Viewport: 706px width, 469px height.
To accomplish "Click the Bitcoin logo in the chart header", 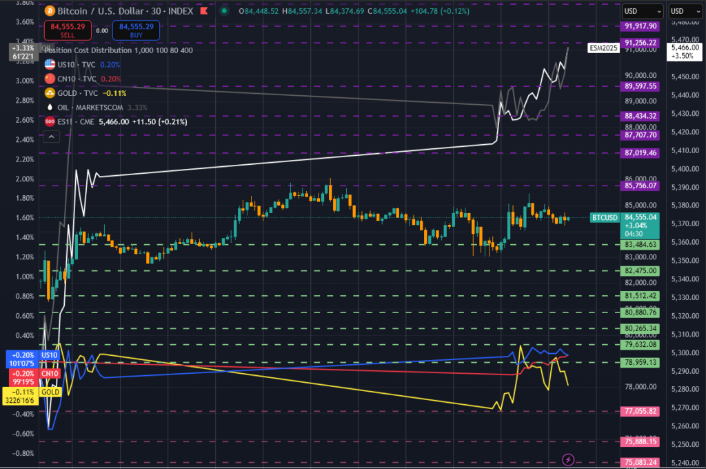I will click(50, 11).
